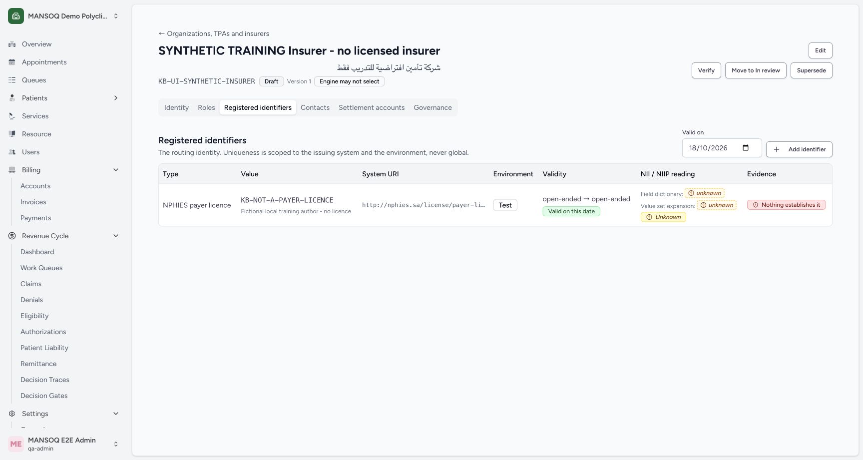Image resolution: width=863 pixels, height=460 pixels.
Task: Click the Revenue Cycle dollar icon
Action: [12, 236]
